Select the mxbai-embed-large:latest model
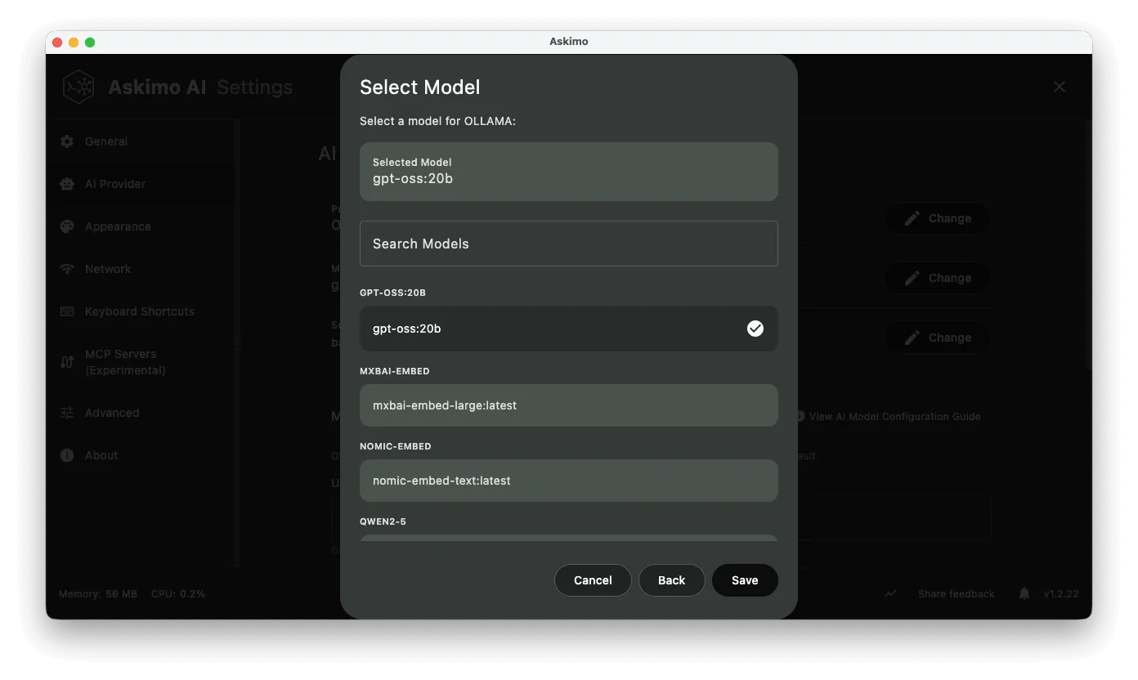1138x680 pixels. (568, 405)
